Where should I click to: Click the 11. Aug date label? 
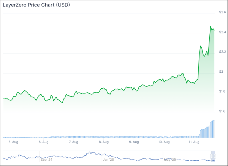[x=194, y=142]
